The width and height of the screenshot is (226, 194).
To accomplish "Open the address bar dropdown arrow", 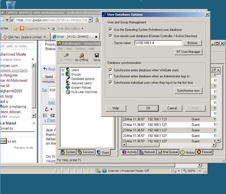I will pyautogui.click(x=90, y=20).
